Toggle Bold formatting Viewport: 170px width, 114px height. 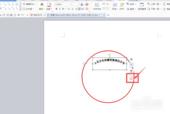56,9
